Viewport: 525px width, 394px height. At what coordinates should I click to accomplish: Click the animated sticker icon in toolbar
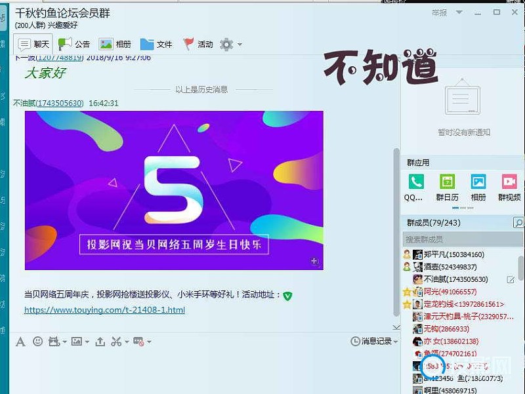click(54, 342)
